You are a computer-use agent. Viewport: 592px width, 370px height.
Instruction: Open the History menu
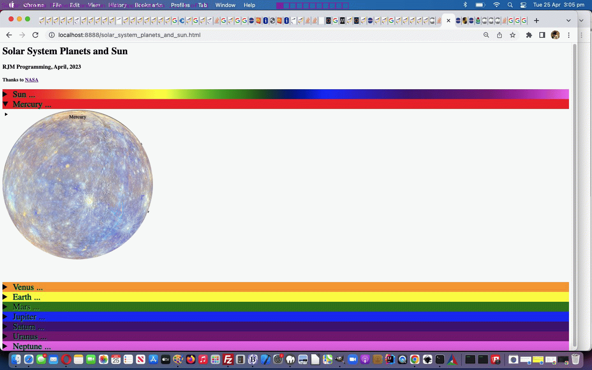click(x=118, y=5)
